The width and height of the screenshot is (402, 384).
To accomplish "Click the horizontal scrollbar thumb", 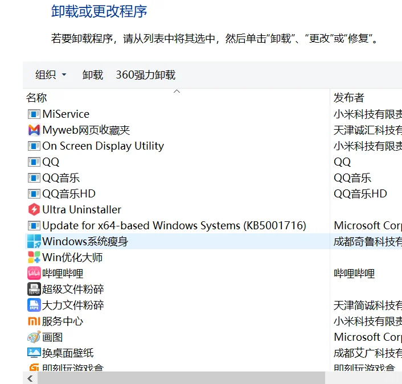I will pos(181,378).
